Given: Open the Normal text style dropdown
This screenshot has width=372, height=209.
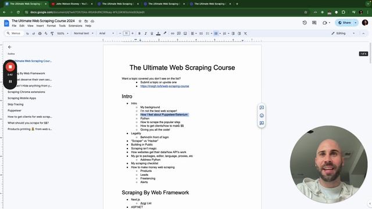Looking at the screenshot, I should point(84,34).
